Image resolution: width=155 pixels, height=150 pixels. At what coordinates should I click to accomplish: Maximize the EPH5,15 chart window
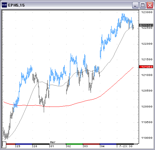pyautogui.click(x=142, y=5)
